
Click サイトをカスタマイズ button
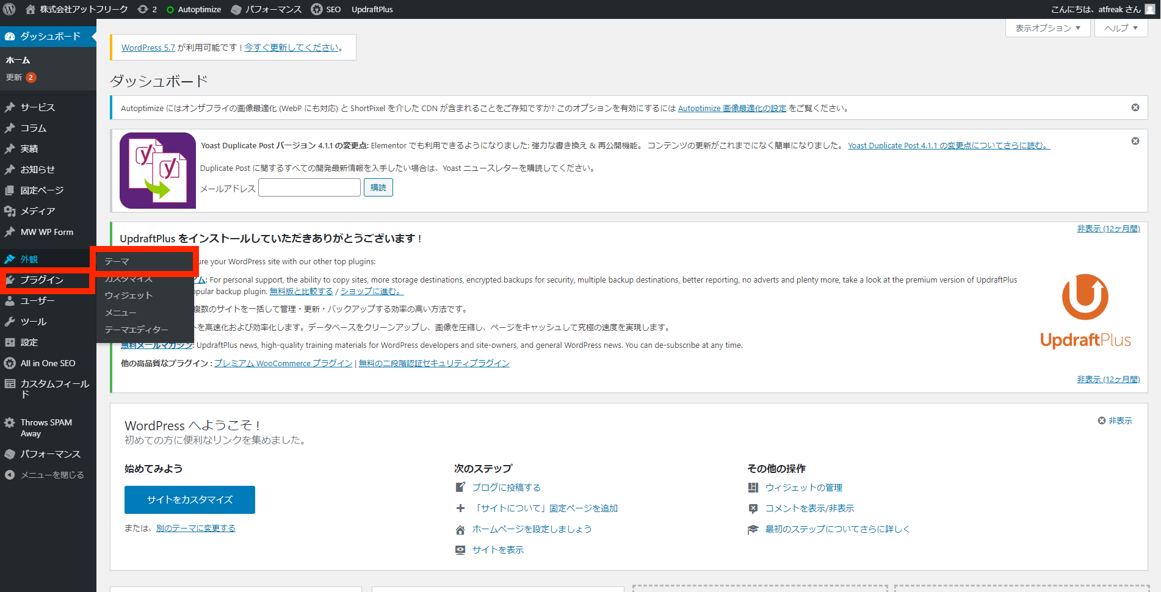coord(190,500)
